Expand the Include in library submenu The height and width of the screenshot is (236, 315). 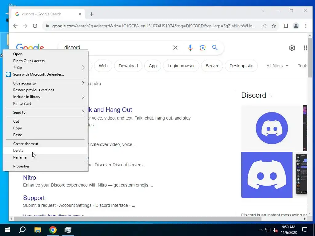(x=45, y=97)
